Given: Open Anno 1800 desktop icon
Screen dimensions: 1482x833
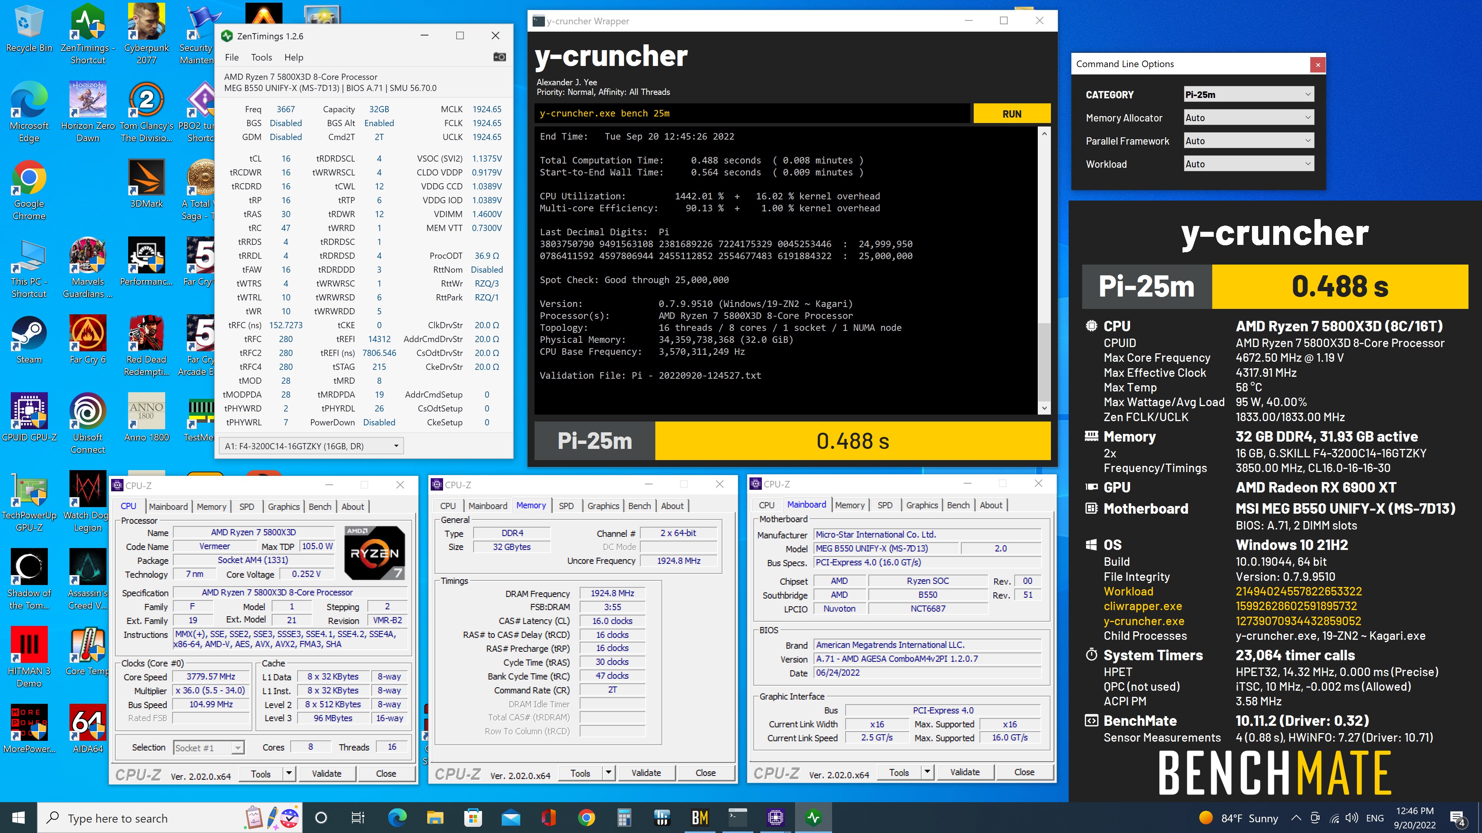Looking at the screenshot, I should [x=146, y=417].
